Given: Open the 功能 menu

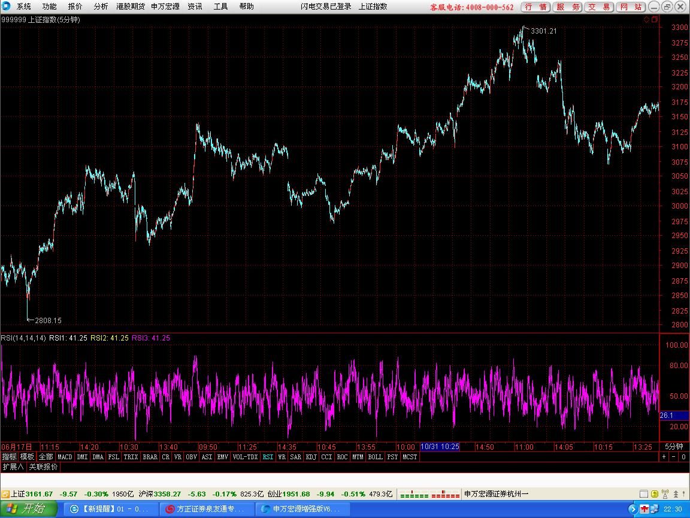Looking at the screenshot, I should pyautogui.click(x=49, y=6).
